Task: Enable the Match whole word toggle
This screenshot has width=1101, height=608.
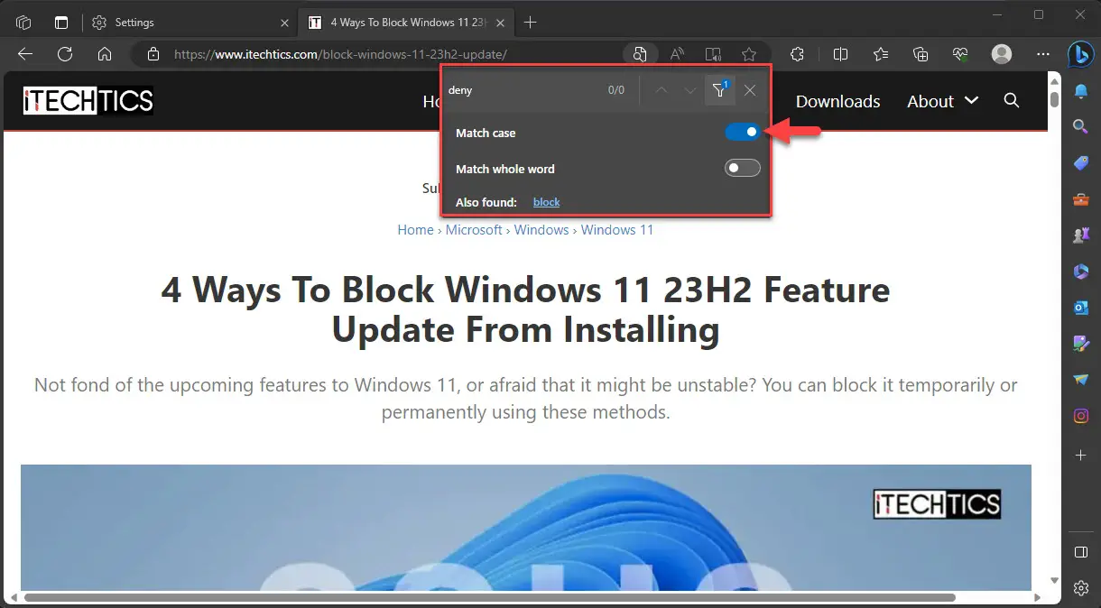Action: pyautogui.click(x=743, y=168)
